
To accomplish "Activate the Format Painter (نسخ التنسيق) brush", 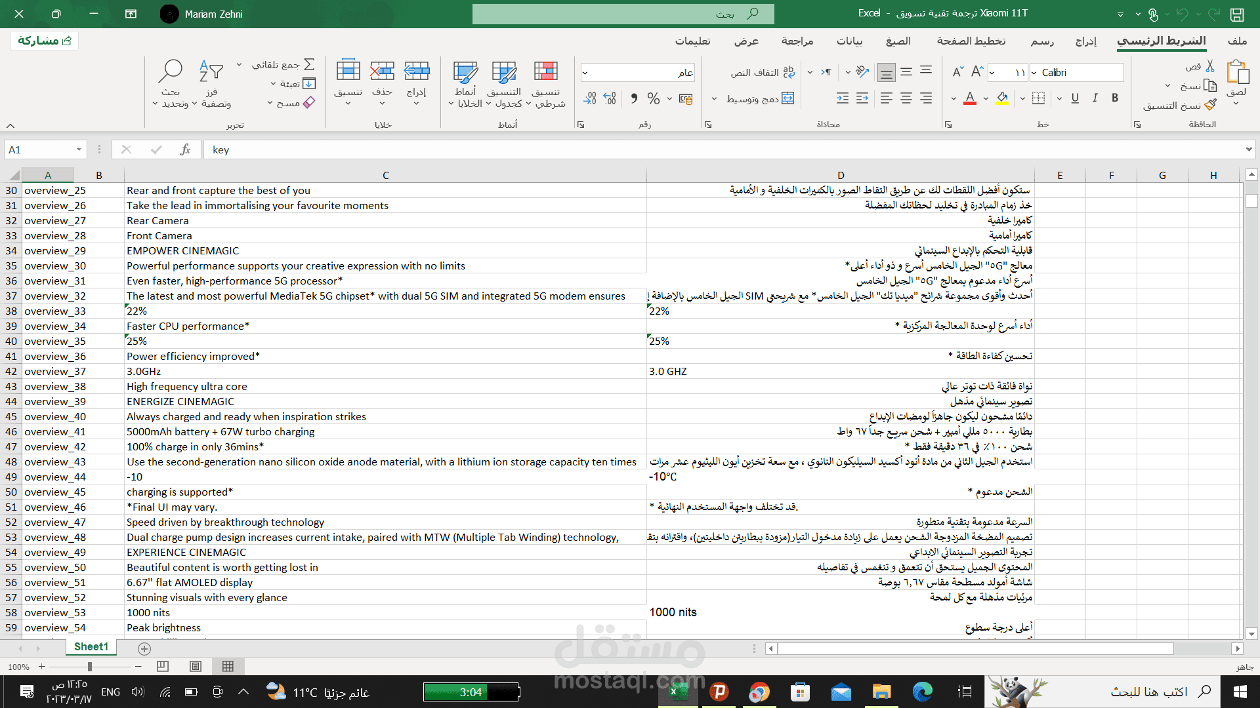I will coord(1211,104).
